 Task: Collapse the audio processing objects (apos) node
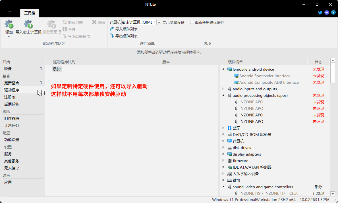click(223, 95)
